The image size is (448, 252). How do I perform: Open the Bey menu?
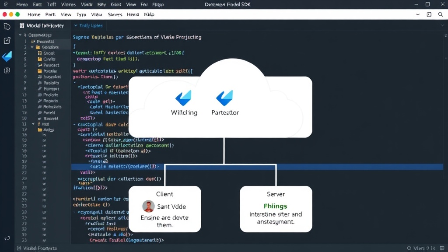click(x=101, y=4)
